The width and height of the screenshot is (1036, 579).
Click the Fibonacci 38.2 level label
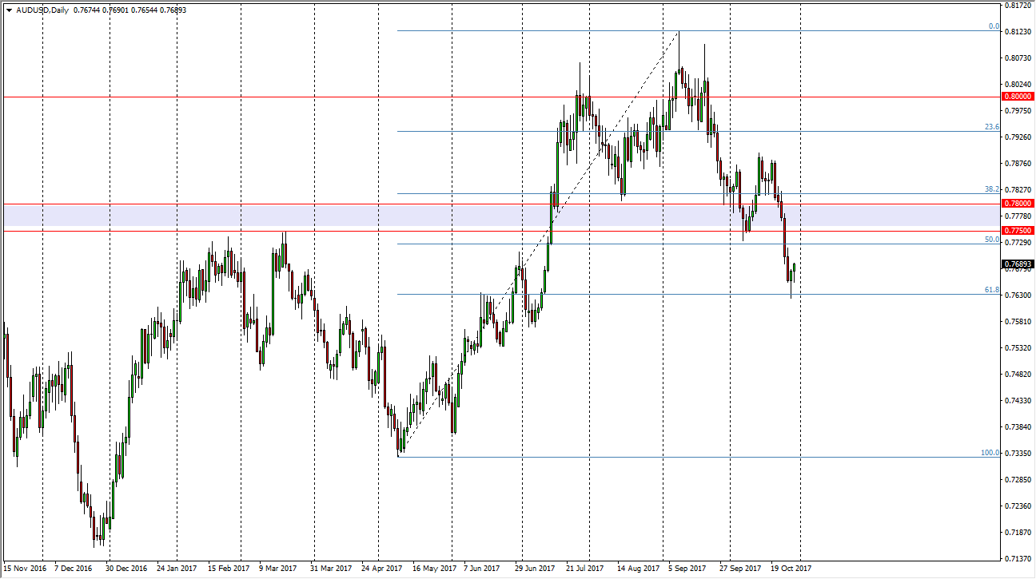coord(992,189)
